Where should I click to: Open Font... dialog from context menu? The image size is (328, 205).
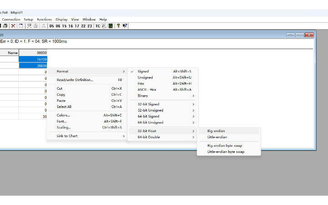87,121
